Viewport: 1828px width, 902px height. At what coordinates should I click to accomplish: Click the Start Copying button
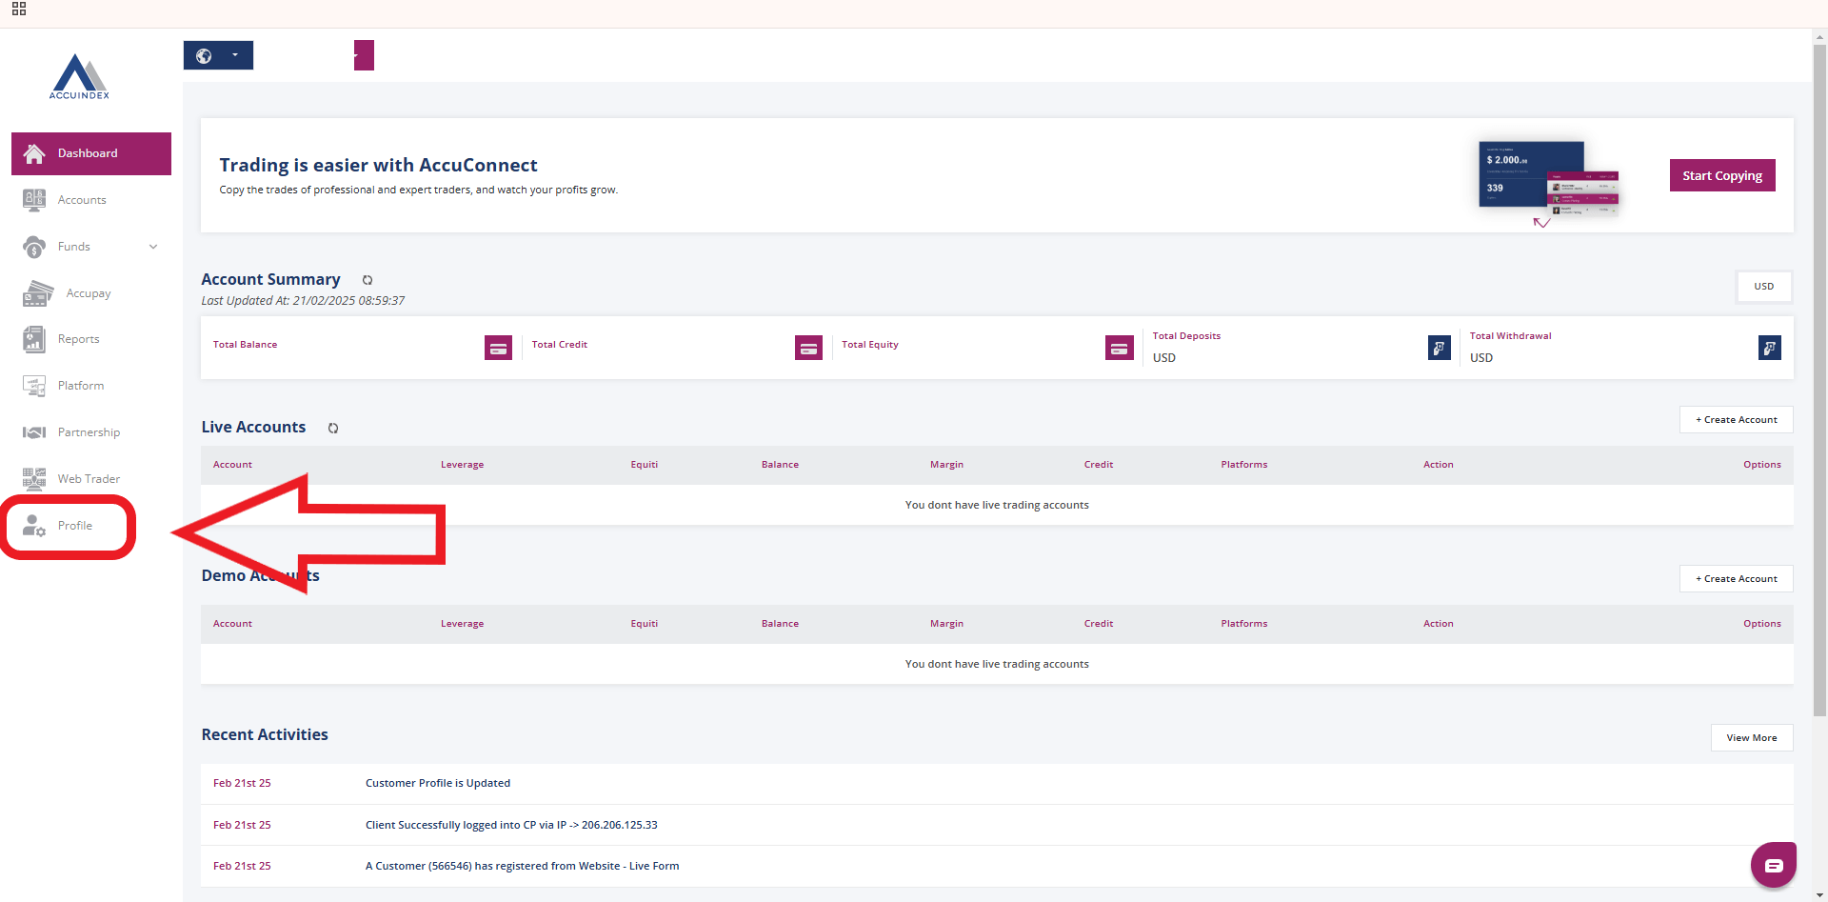(1722, 175)
